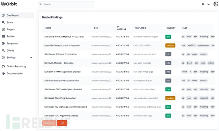Open the user profile avatar icon
The height and width of the screenshot is (131, 219).
point(216,4)
